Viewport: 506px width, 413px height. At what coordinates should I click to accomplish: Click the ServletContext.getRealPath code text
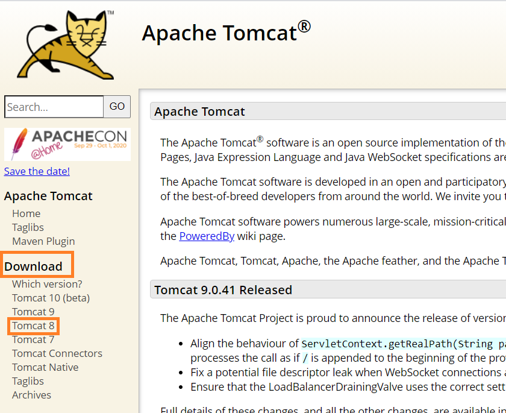[x=404, y=344]
